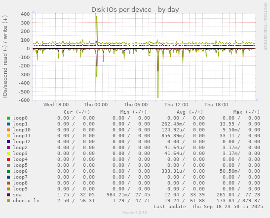Click the loop10 orange color swatch

(x=8, y=130)
